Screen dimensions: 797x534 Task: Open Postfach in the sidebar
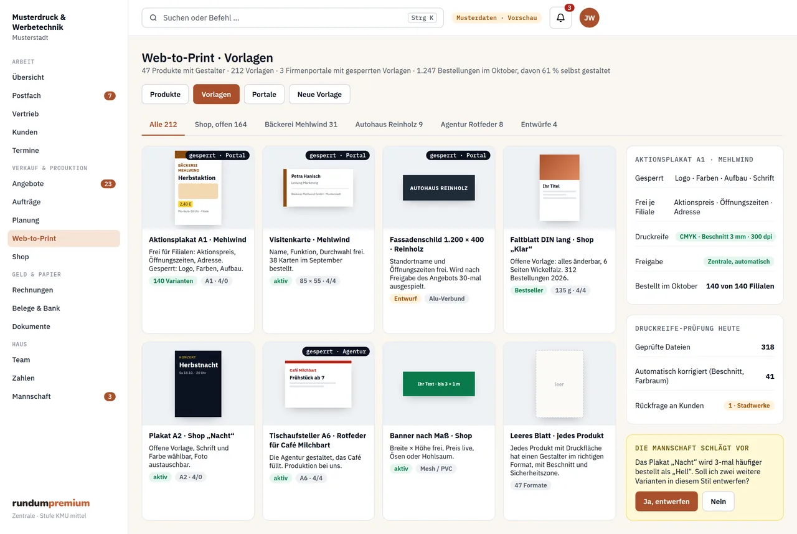64,95
